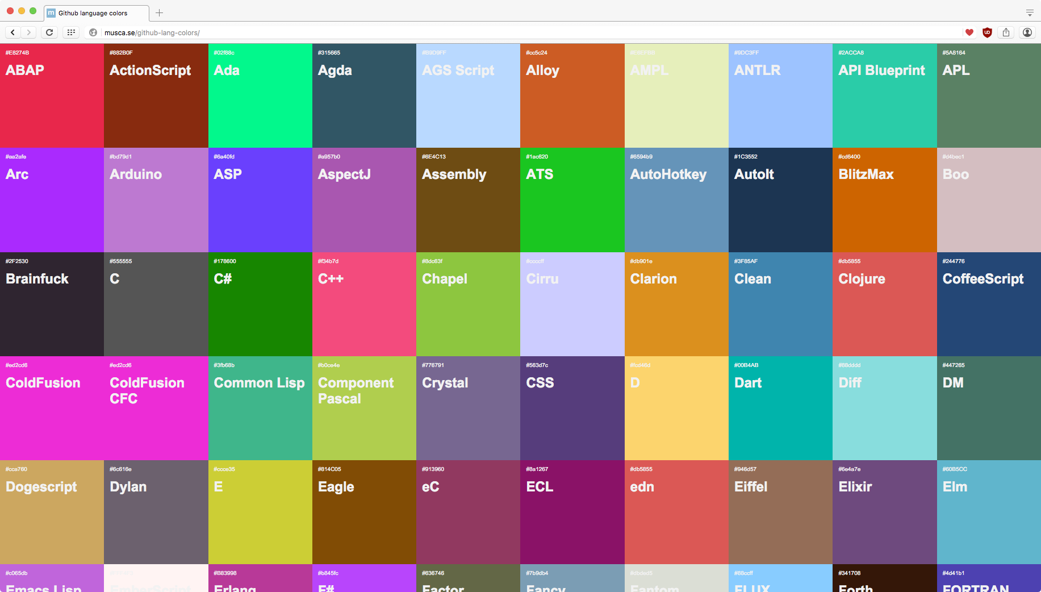Click the yellow D language tile

[x=676, y=408]
